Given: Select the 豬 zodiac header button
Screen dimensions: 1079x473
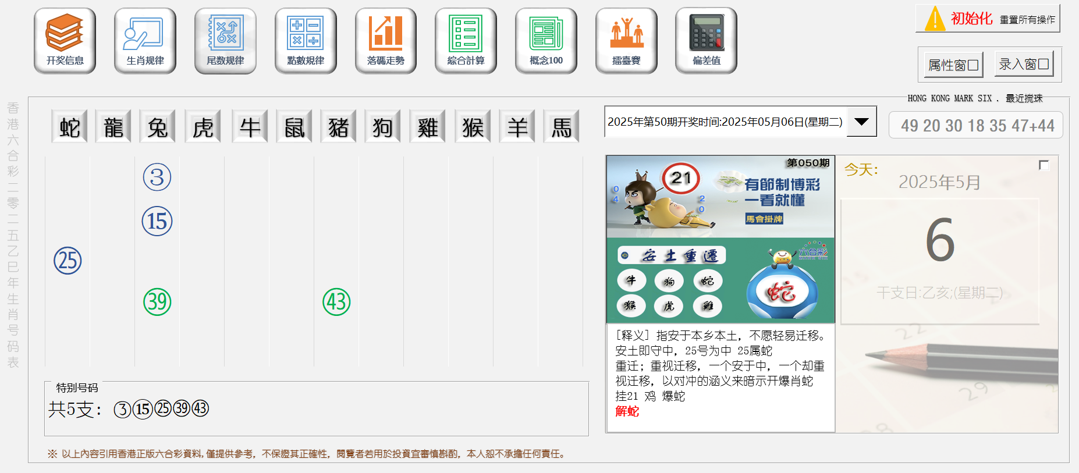Looking at the screenshot, I should 338,127.
